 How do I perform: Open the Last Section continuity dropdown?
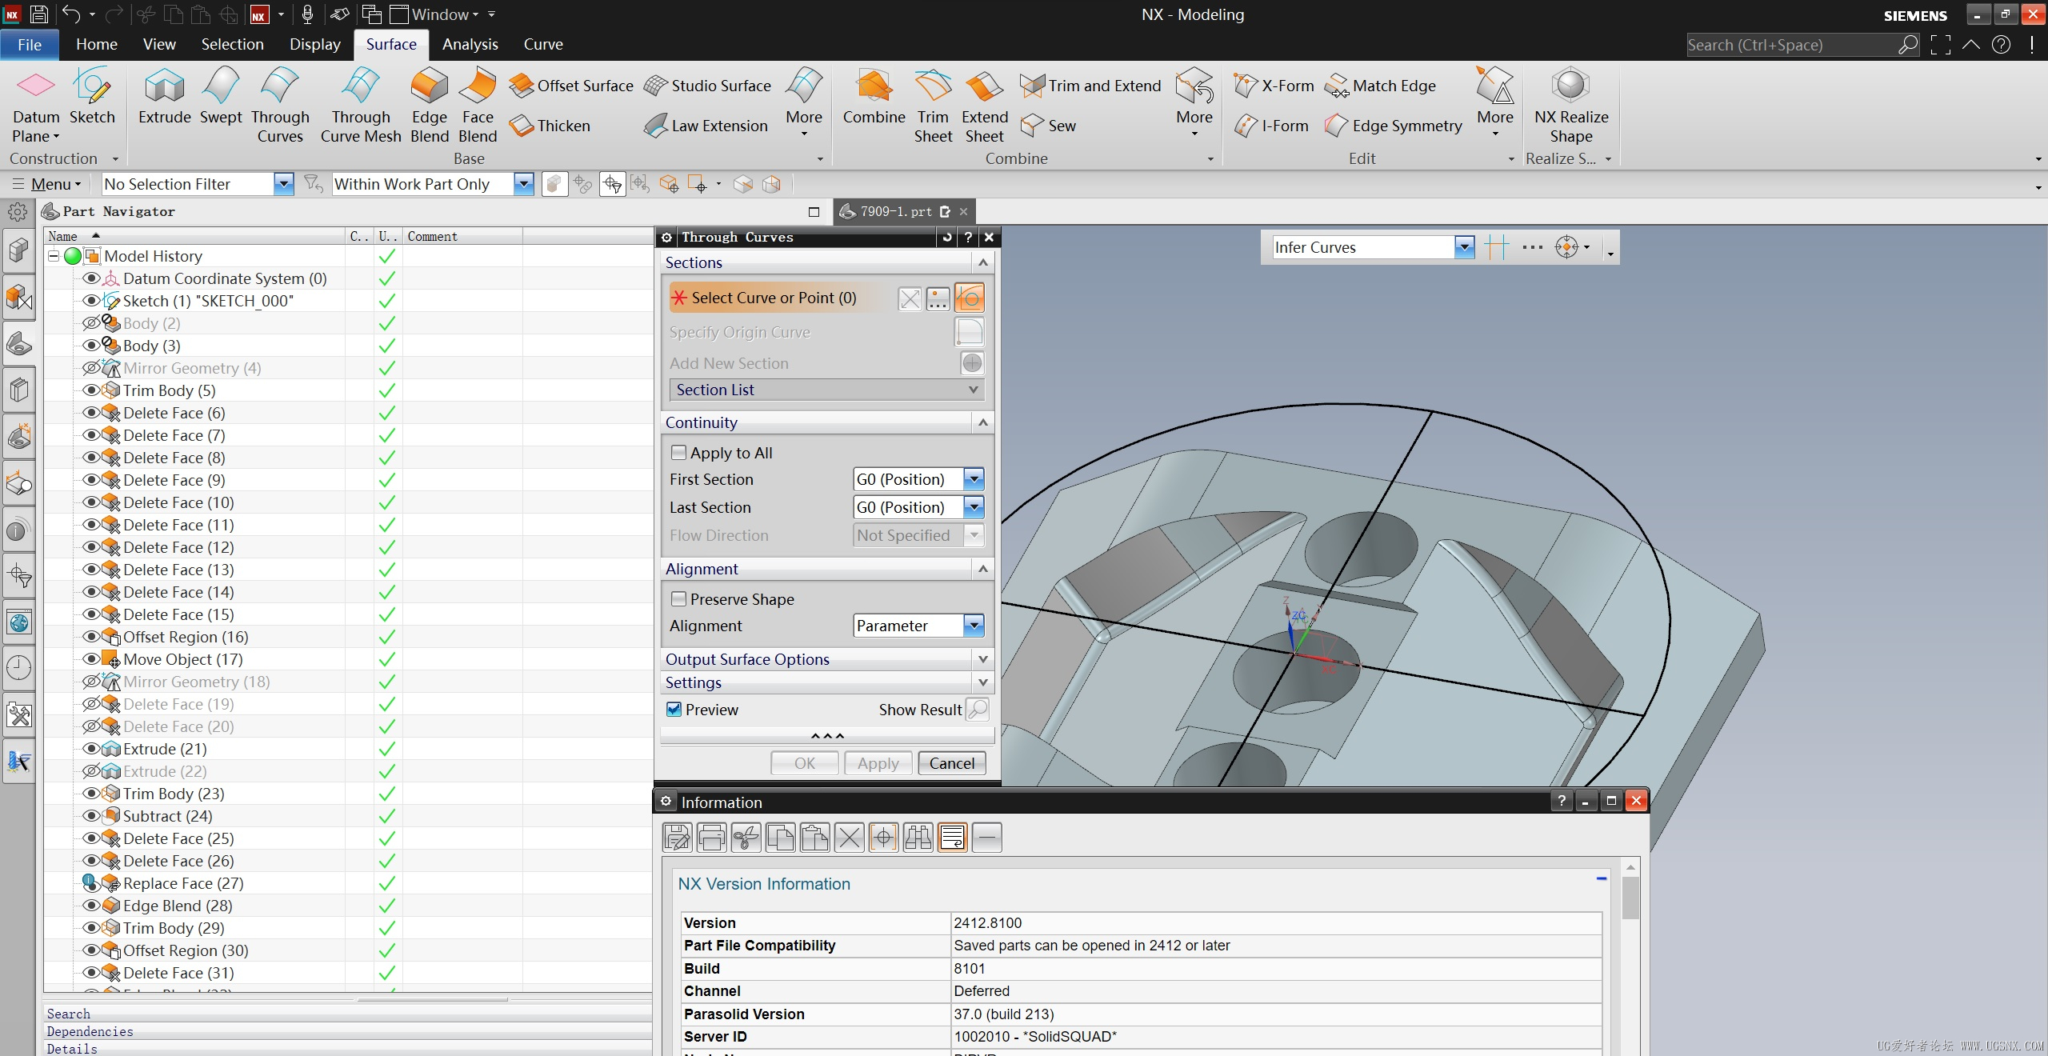tap(974, 507)
